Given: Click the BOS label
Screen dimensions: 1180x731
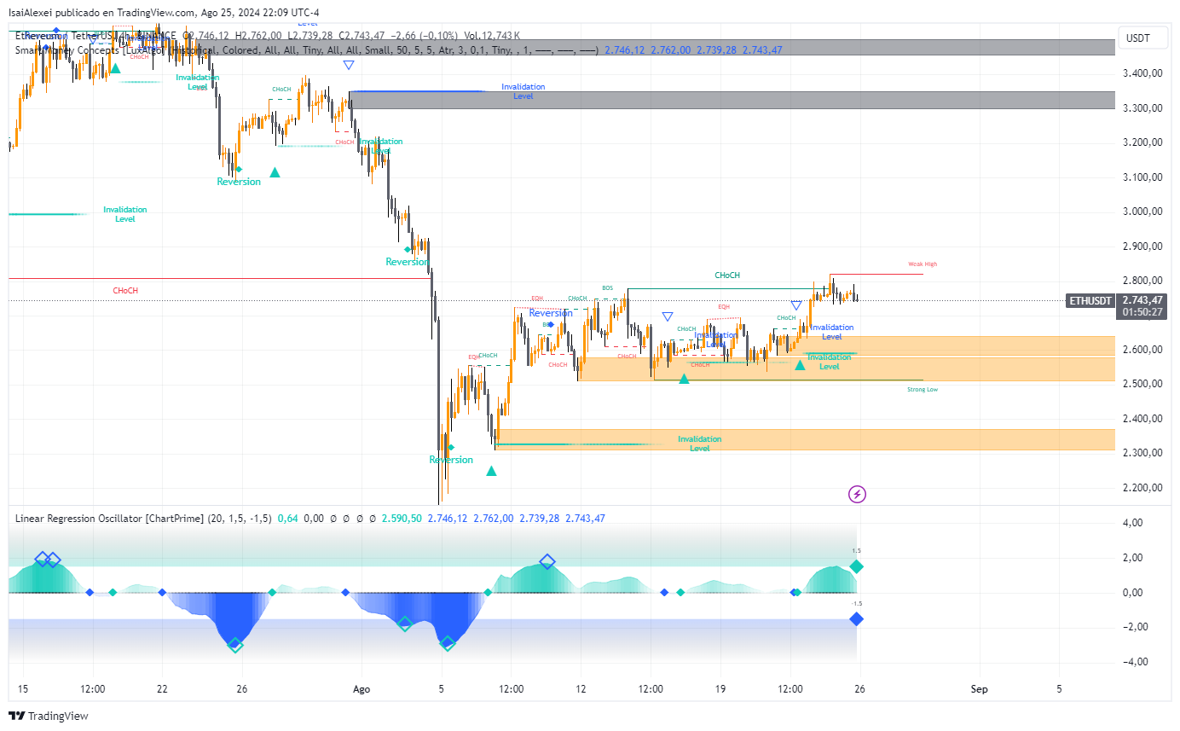Looking at the screenshot, I should [607, 288].
